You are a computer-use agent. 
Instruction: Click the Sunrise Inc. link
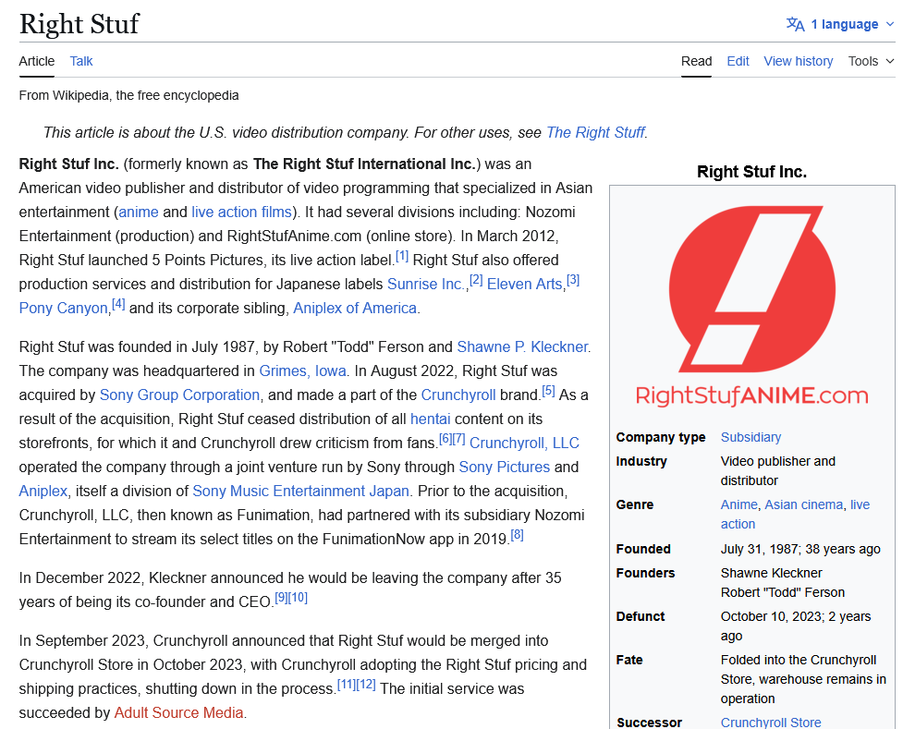[x=425, y=284]
